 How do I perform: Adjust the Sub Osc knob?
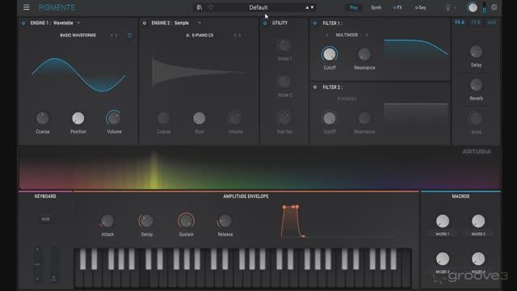284,118
